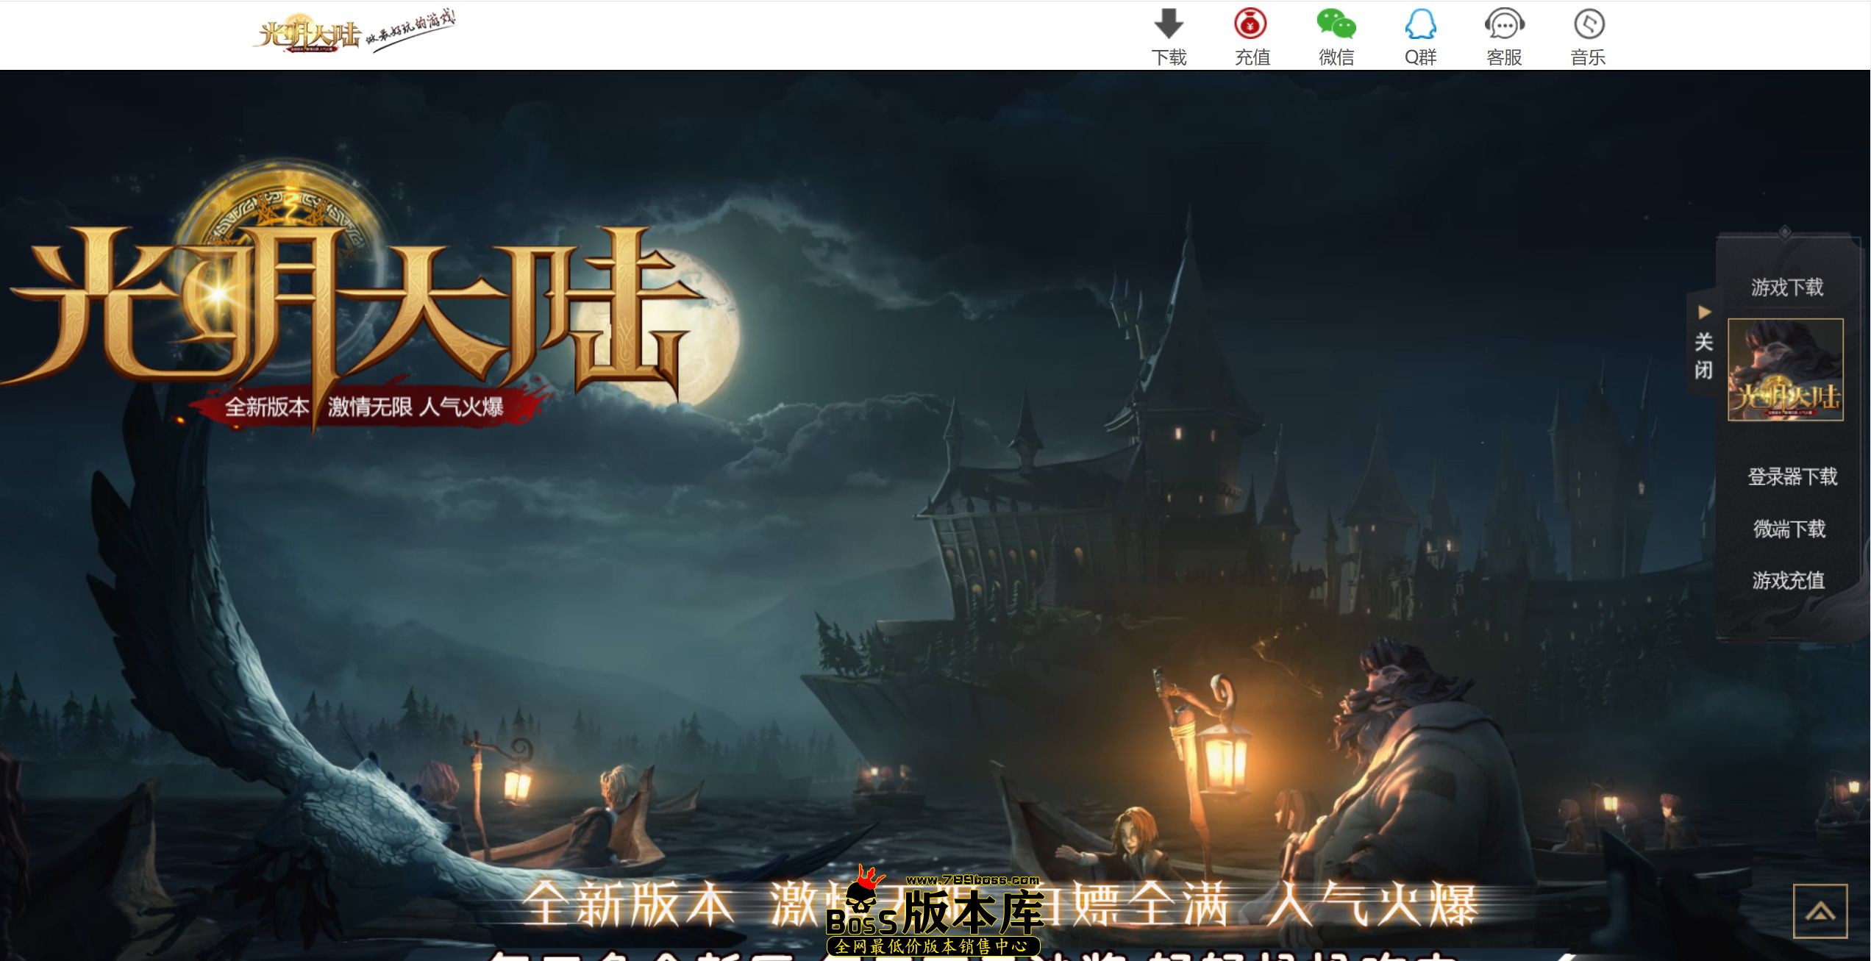Click the 微信 label in top bar
The image size is (1871, 961).
pos(1336,57)
